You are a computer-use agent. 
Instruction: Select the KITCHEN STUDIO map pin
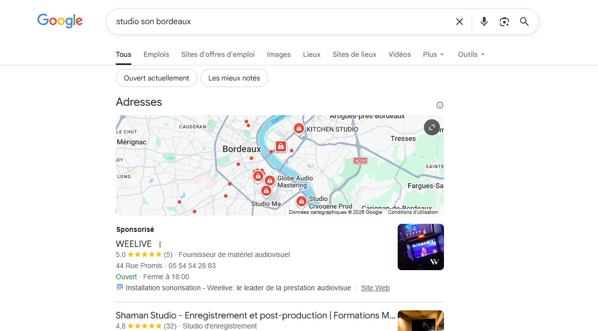299,129
